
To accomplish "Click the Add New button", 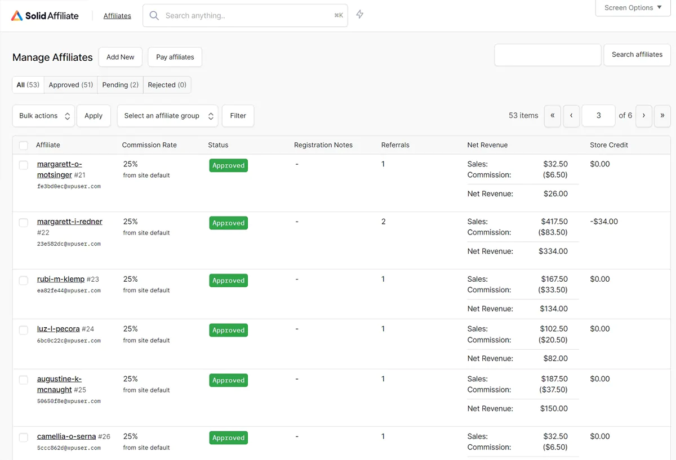I will (x=121, y=57).
